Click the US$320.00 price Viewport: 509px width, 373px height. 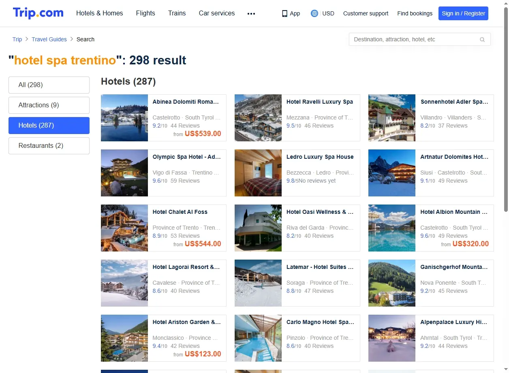tap(471, 244)
